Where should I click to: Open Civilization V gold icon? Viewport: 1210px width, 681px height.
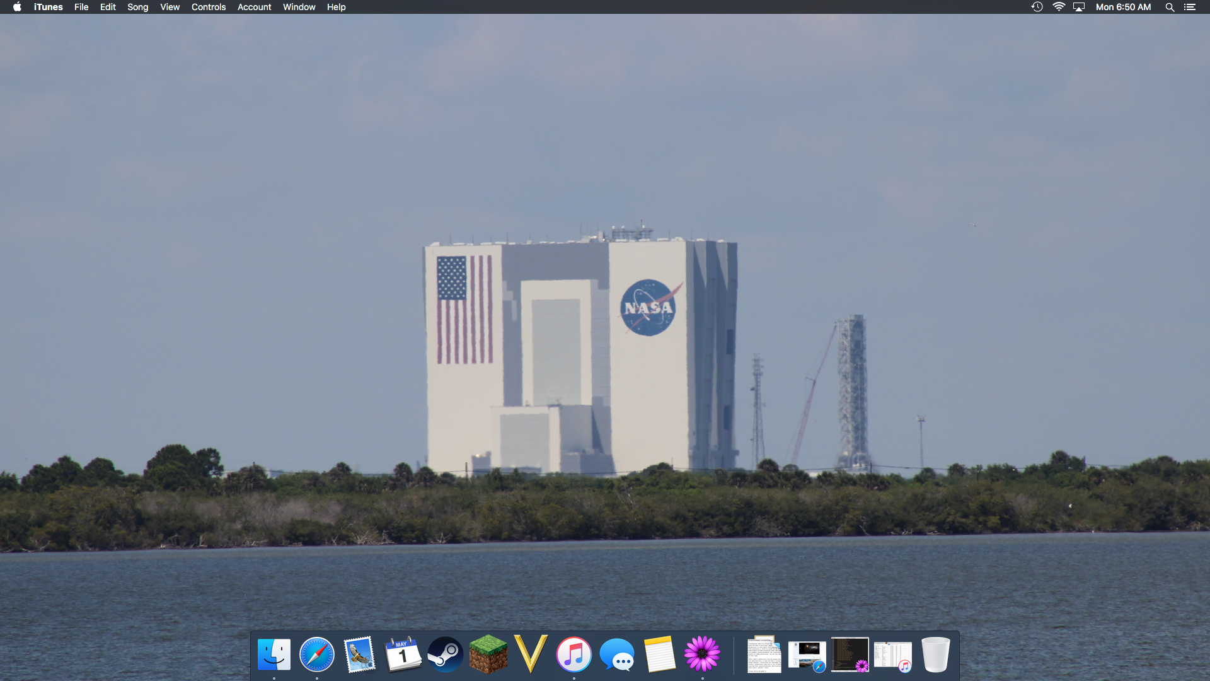(x=531, y=655)
